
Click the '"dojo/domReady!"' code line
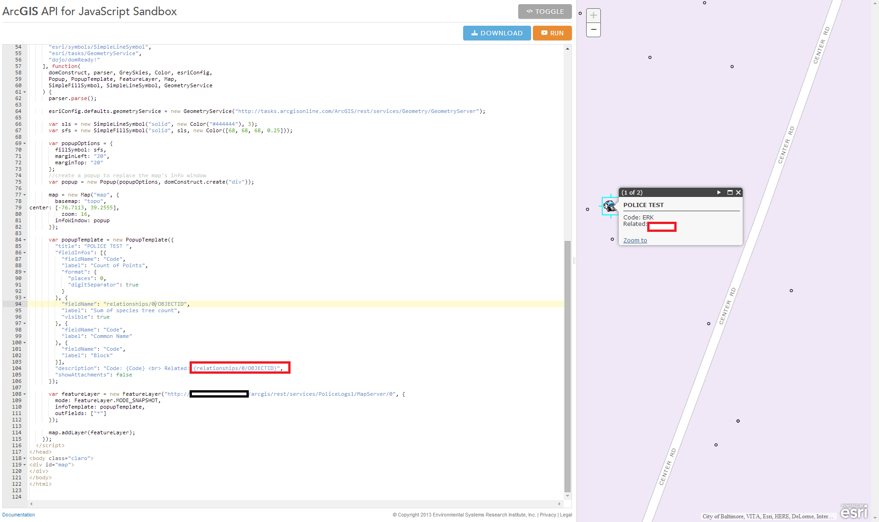point(74,60)
